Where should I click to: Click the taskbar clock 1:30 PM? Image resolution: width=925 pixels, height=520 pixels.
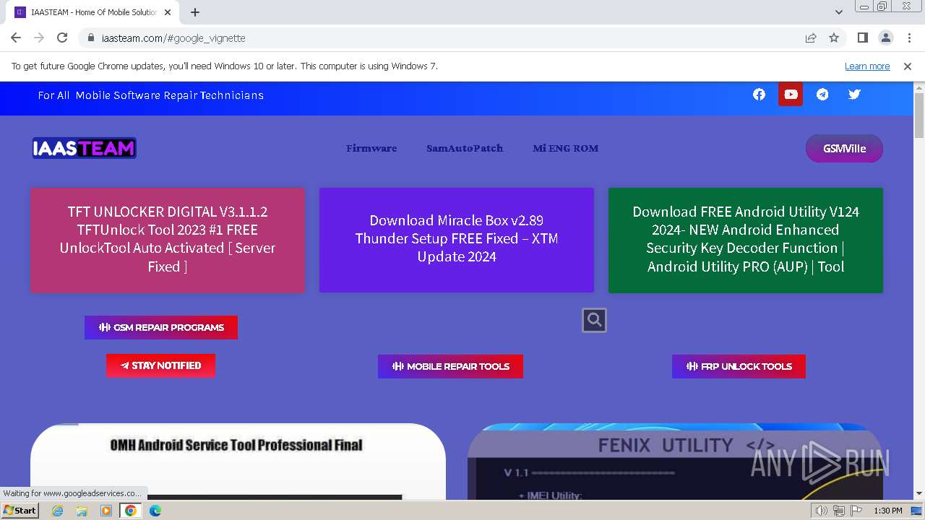pyautogui.click(x=888, y=511)
